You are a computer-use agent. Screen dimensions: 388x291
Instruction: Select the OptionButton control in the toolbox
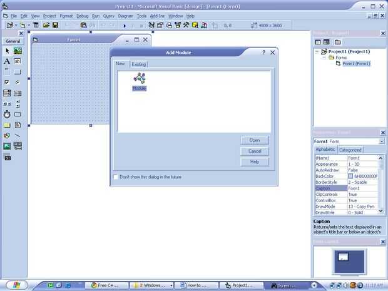pos(18,82)
